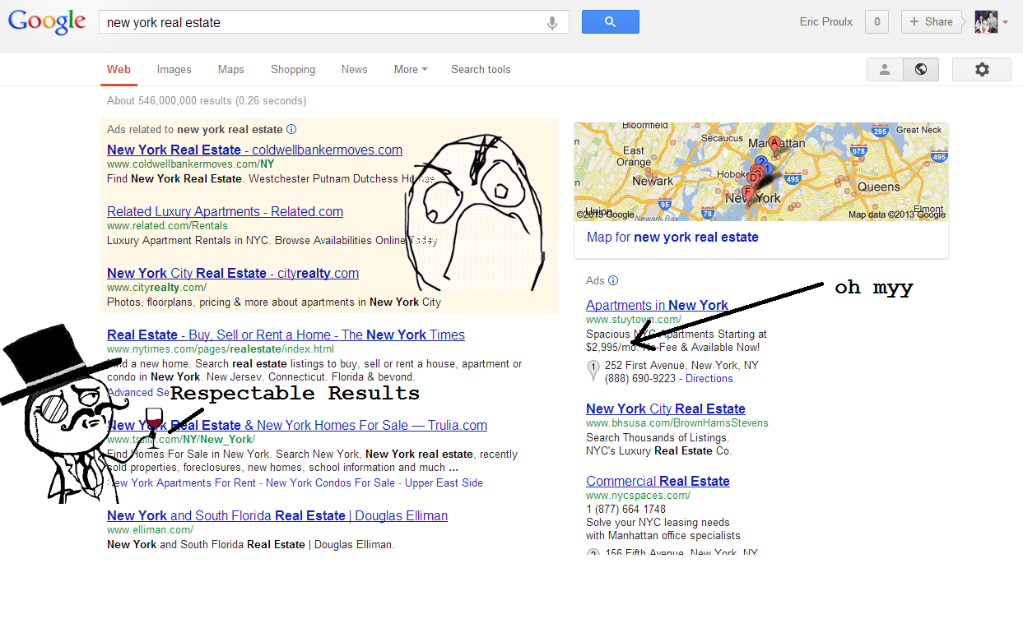
Task: Expand the account dropdown arrow
Action: point(1005,22)
